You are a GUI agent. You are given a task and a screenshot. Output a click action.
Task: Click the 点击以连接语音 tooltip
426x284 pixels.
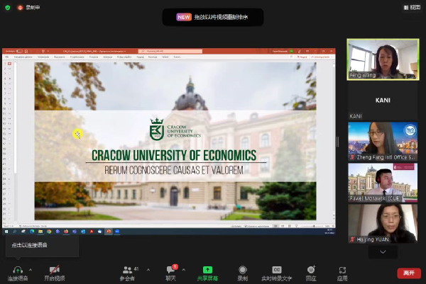click(x=42, y=245)
